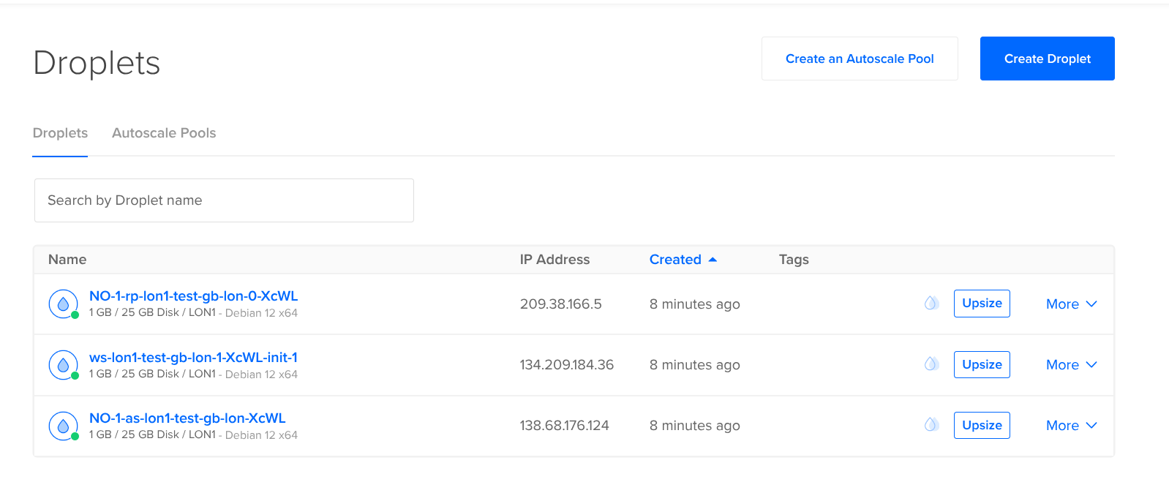Click droplet icon for NO-1-as-lon1-test-gb-lon-XcWL

pos(63,426)
